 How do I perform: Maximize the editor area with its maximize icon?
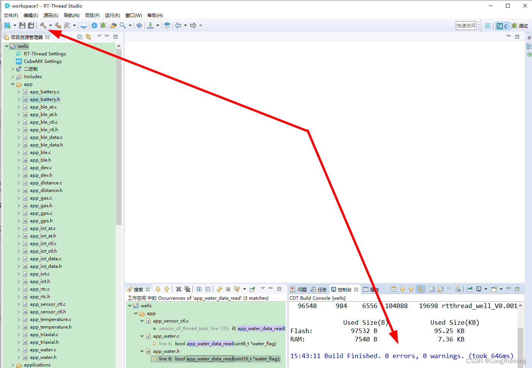(517, 37)
